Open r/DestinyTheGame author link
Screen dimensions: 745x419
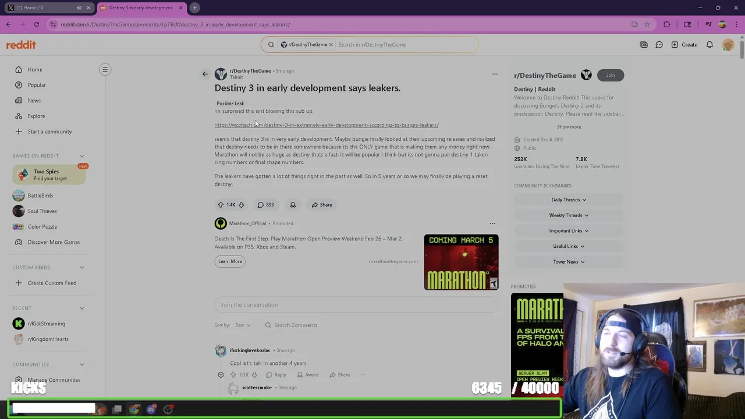(250, 71)
